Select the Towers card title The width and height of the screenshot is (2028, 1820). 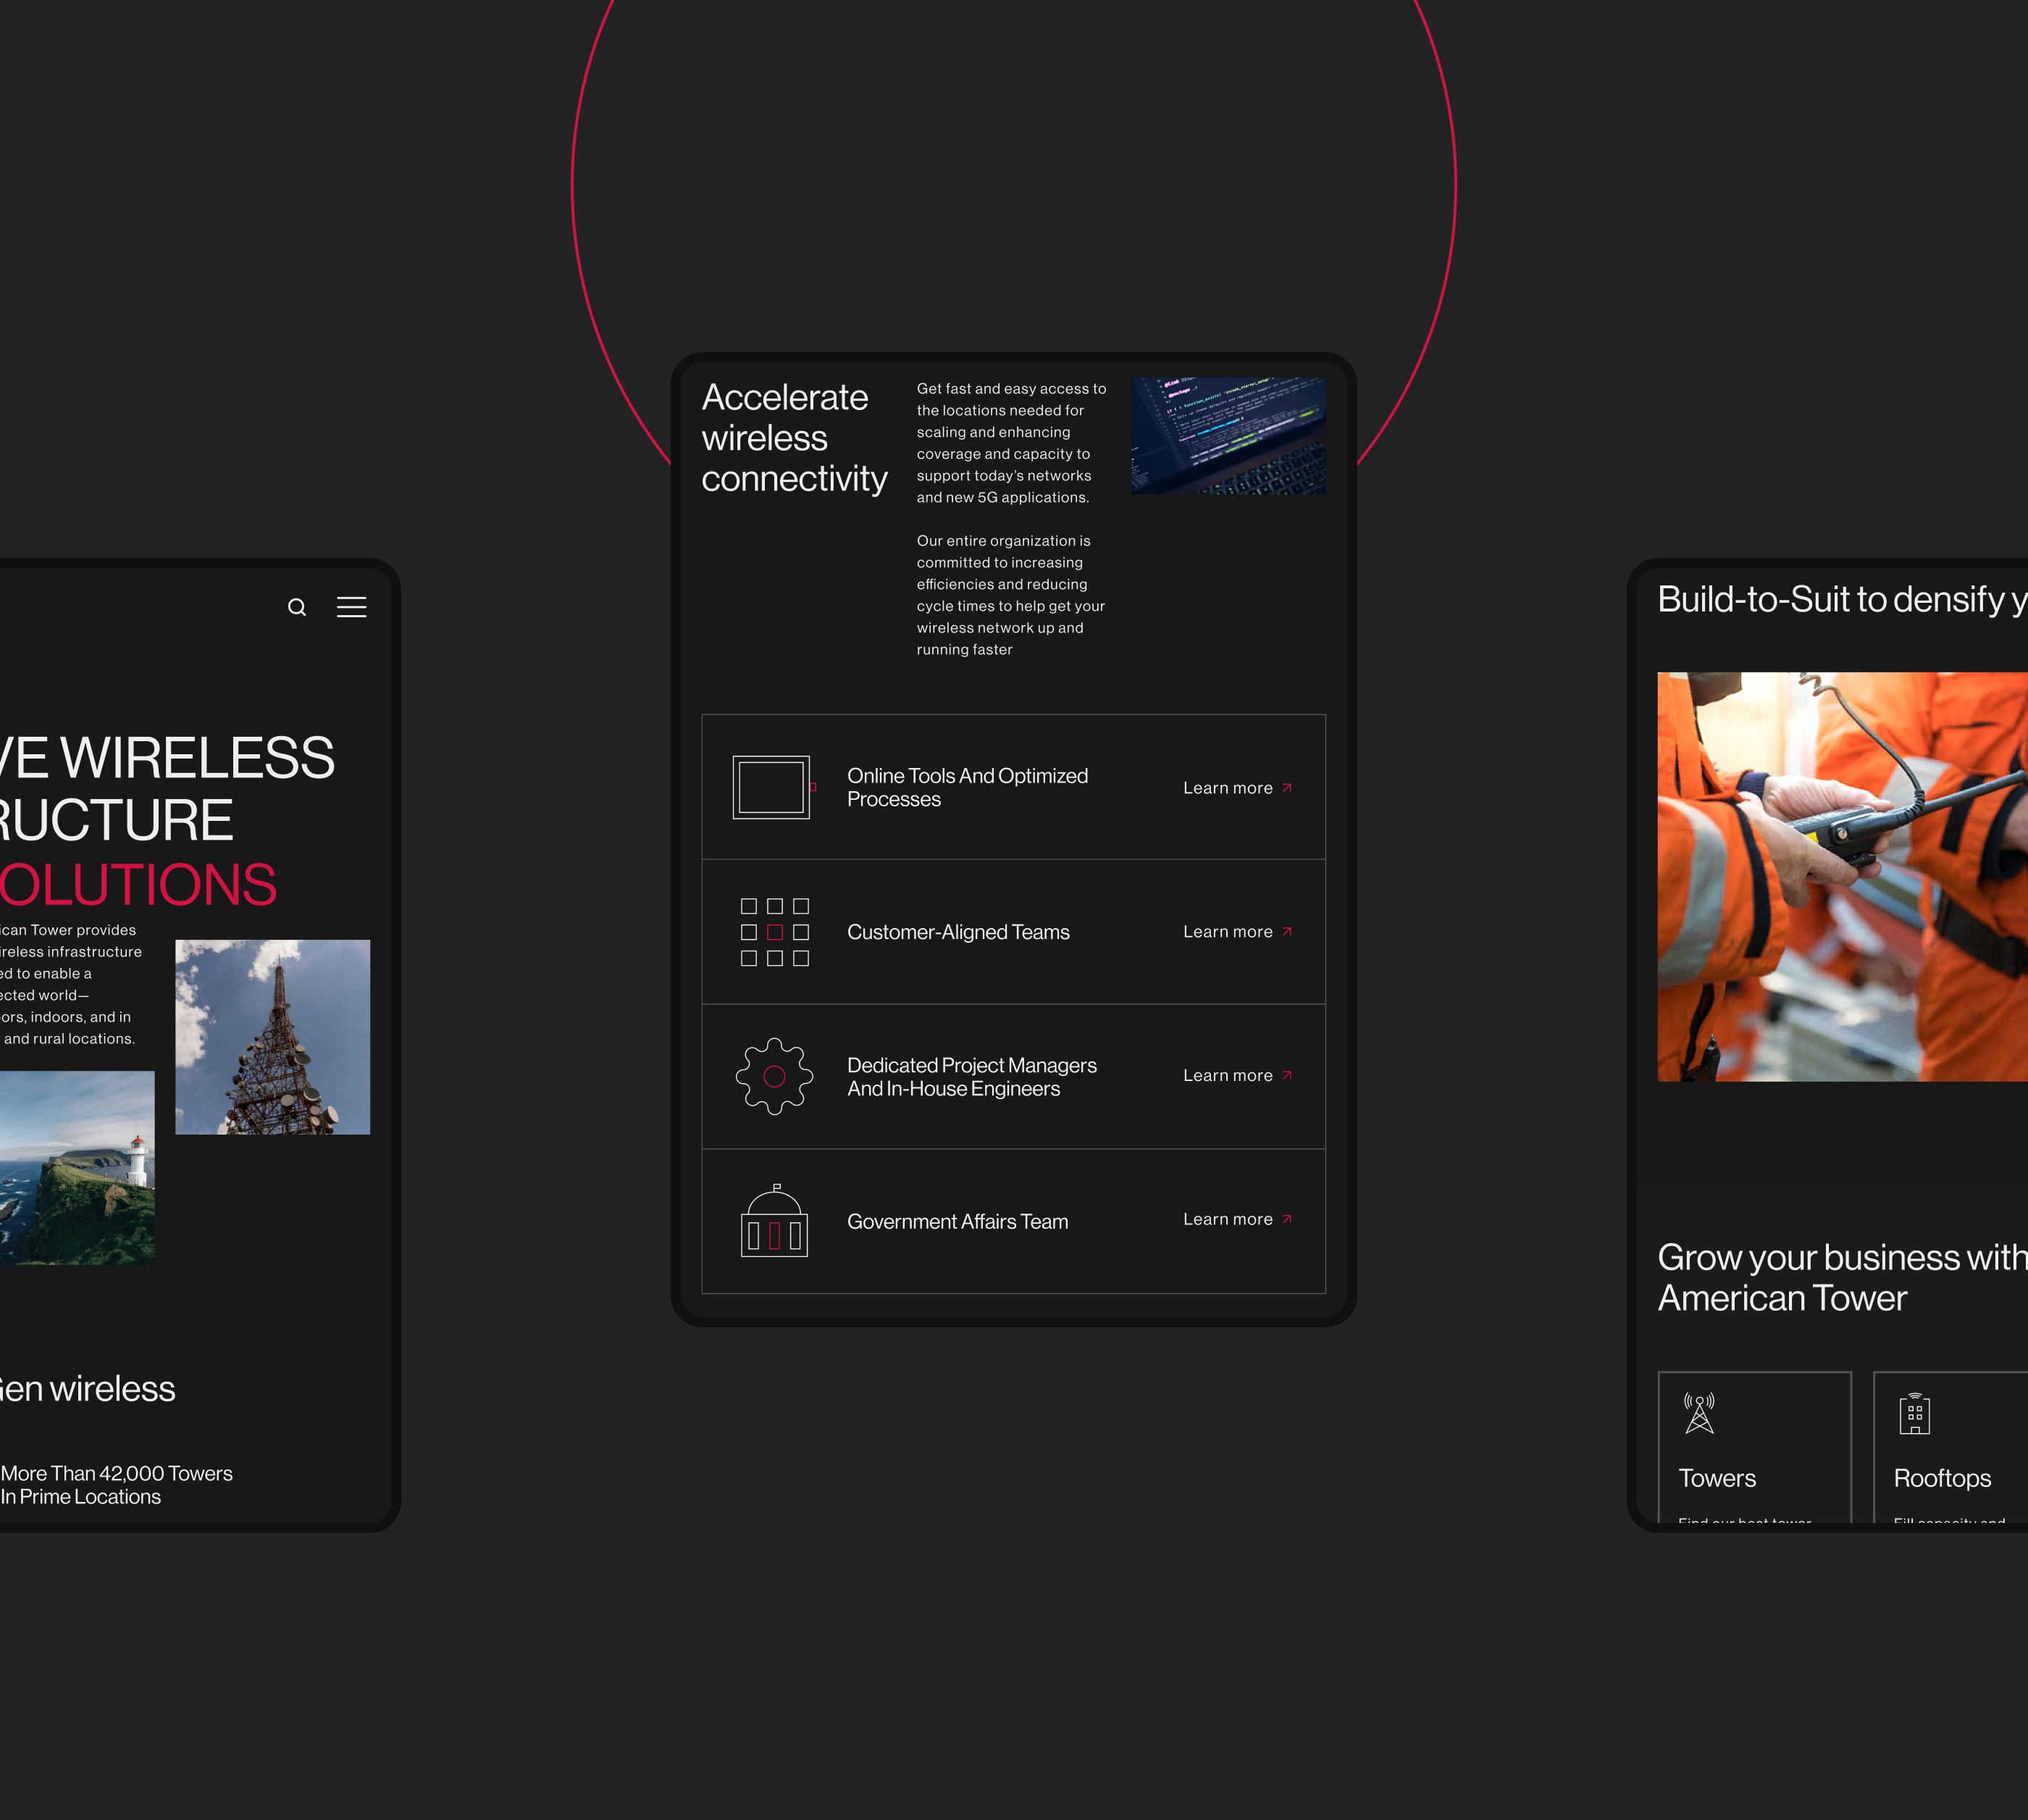pyautogui.click(x=1717, y=1478)
